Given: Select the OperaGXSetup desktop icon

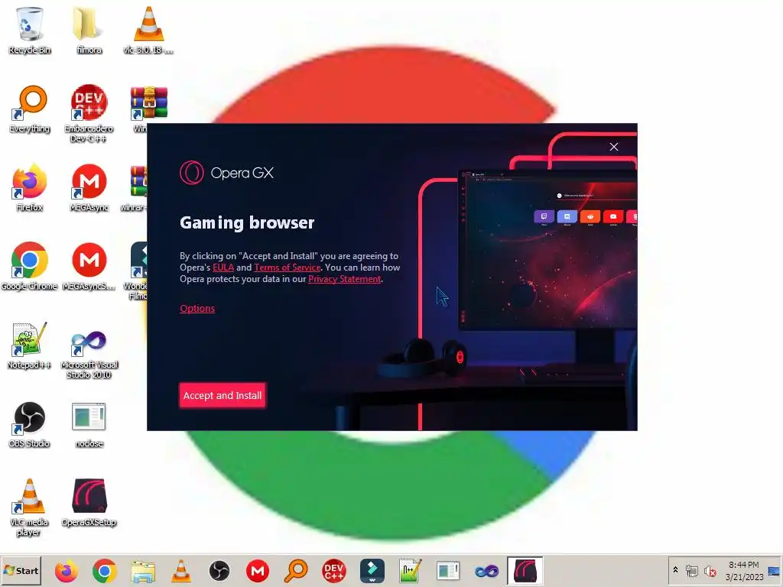Looking at the screenshot, I should (89, 501).
